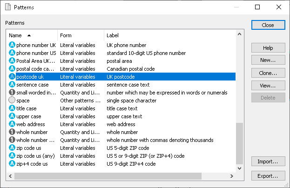Click the icon beside title case
This screenshot has width=290, height=188.
click(x=12, y=108)
